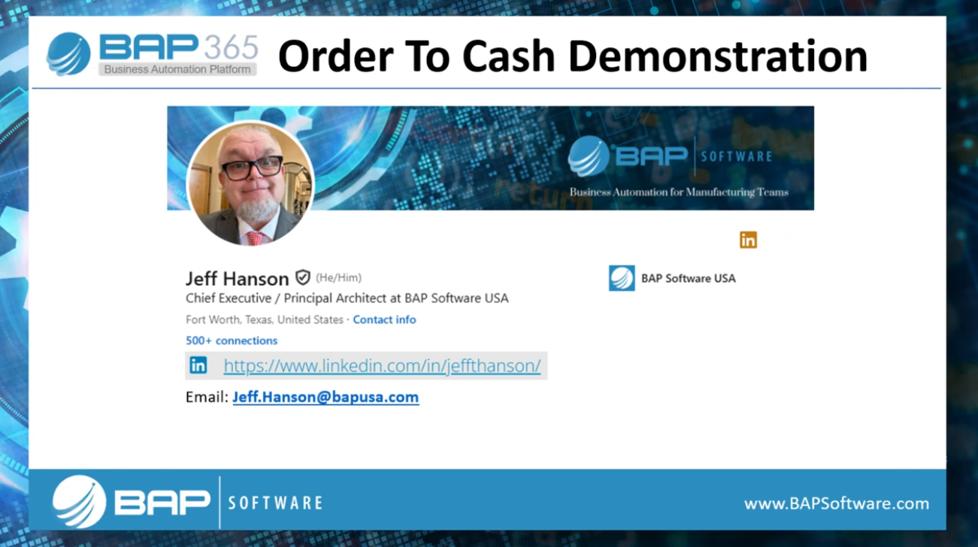Click the BAP Software logo in the profile banner
978x547 pixels.
pyautogui.click(x=670, y=156)
